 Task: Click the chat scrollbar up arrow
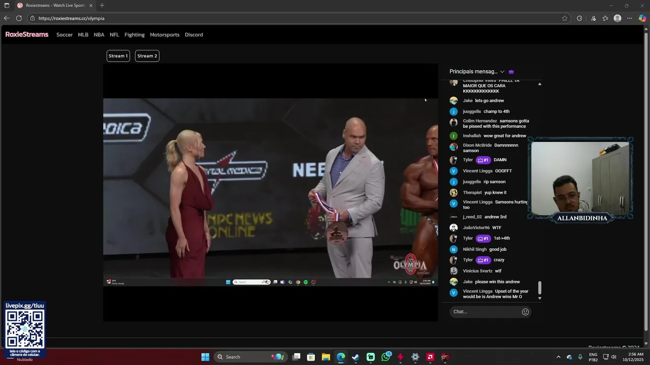coord(540,84)
